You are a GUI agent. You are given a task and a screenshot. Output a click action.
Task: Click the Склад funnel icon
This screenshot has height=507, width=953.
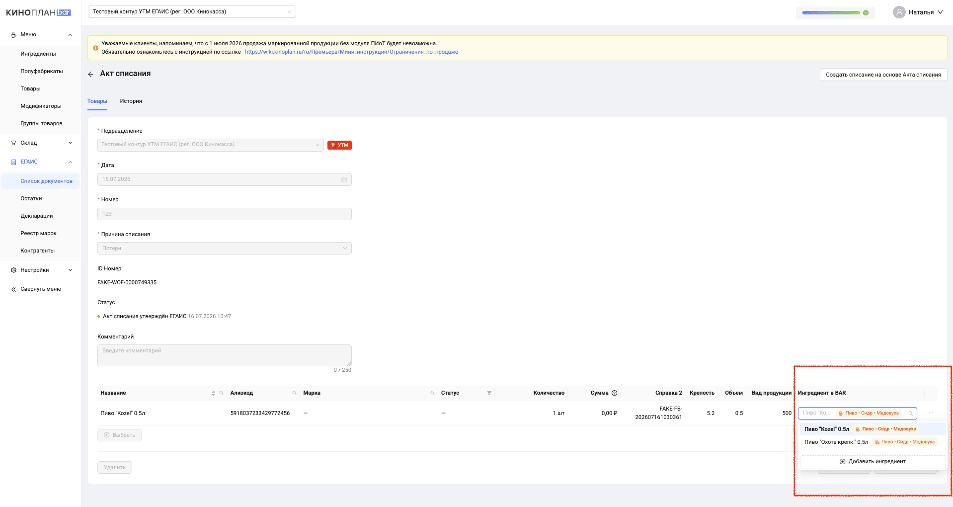(x=13, y=143)
